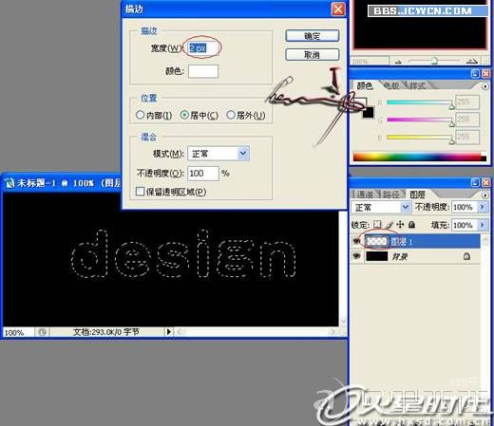Click the layer 不透明度 100% field
Viewport: 494px width, 426px height.
pyautogui.click(x=465, y=207)
